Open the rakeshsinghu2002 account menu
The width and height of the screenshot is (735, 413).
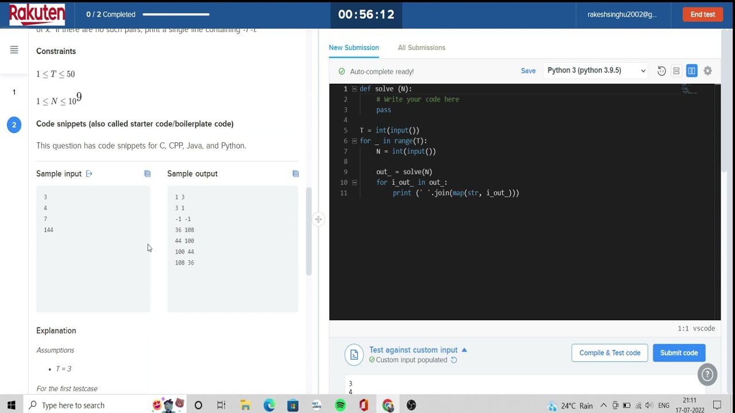[622, 14]
